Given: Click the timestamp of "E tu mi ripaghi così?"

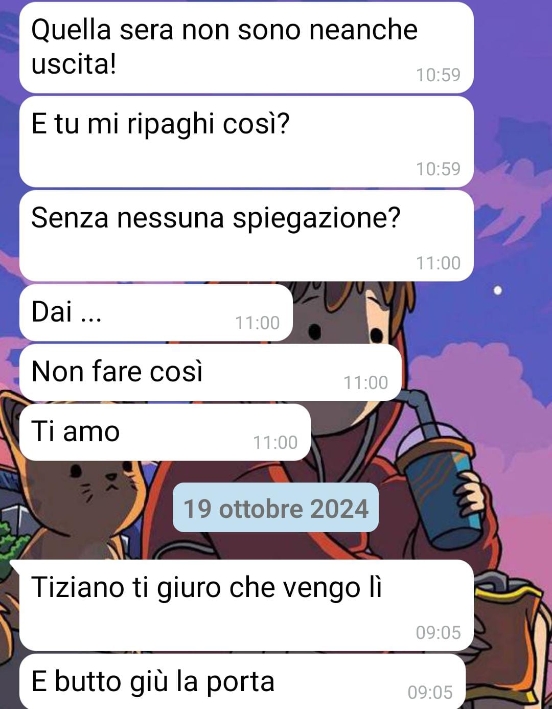Looking at the screenshot, I should [x=438, y=169].
